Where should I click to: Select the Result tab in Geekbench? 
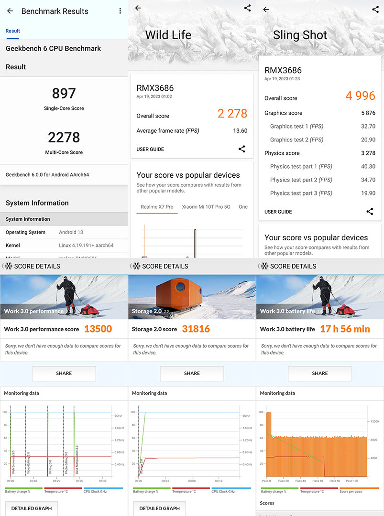[12, 31]
